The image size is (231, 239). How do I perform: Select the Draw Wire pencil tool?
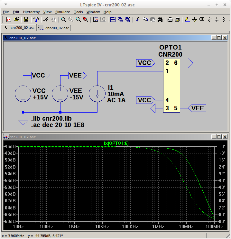(187, 20)
